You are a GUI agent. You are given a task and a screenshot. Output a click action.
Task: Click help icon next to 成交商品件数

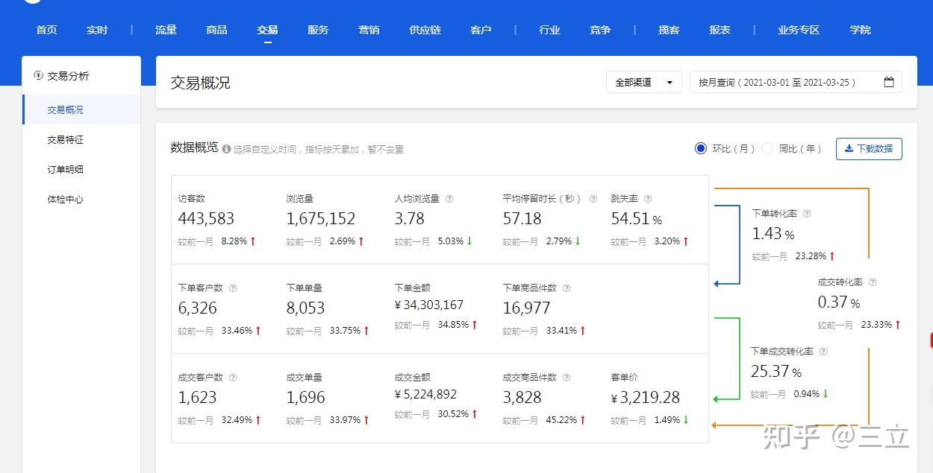(x=566, y=378)
